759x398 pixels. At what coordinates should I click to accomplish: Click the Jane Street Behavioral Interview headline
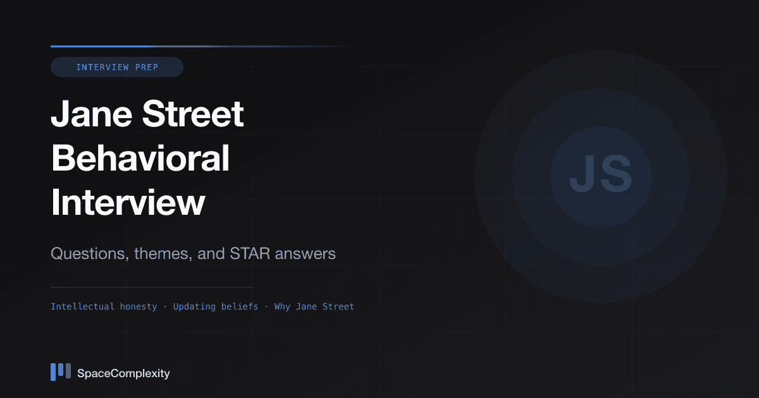[147, 159]
